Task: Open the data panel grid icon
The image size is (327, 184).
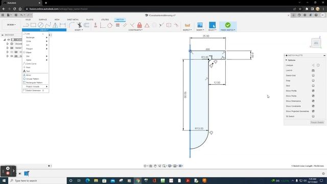Action: 3,15
